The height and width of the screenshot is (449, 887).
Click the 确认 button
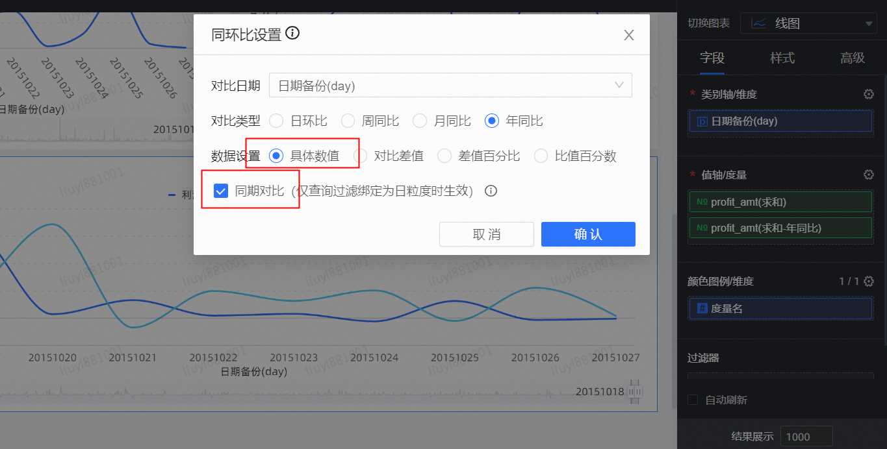point(587,234)
